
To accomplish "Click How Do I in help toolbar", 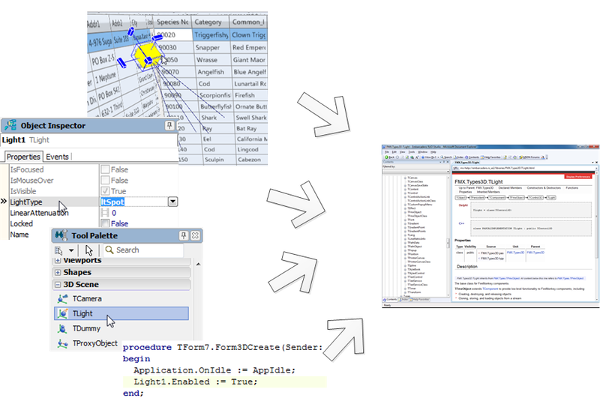I will click(x=429, y=157).
